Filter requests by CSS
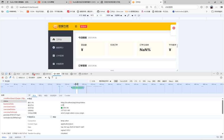This screenshot has width=224, height=140. tap(135, 81)
